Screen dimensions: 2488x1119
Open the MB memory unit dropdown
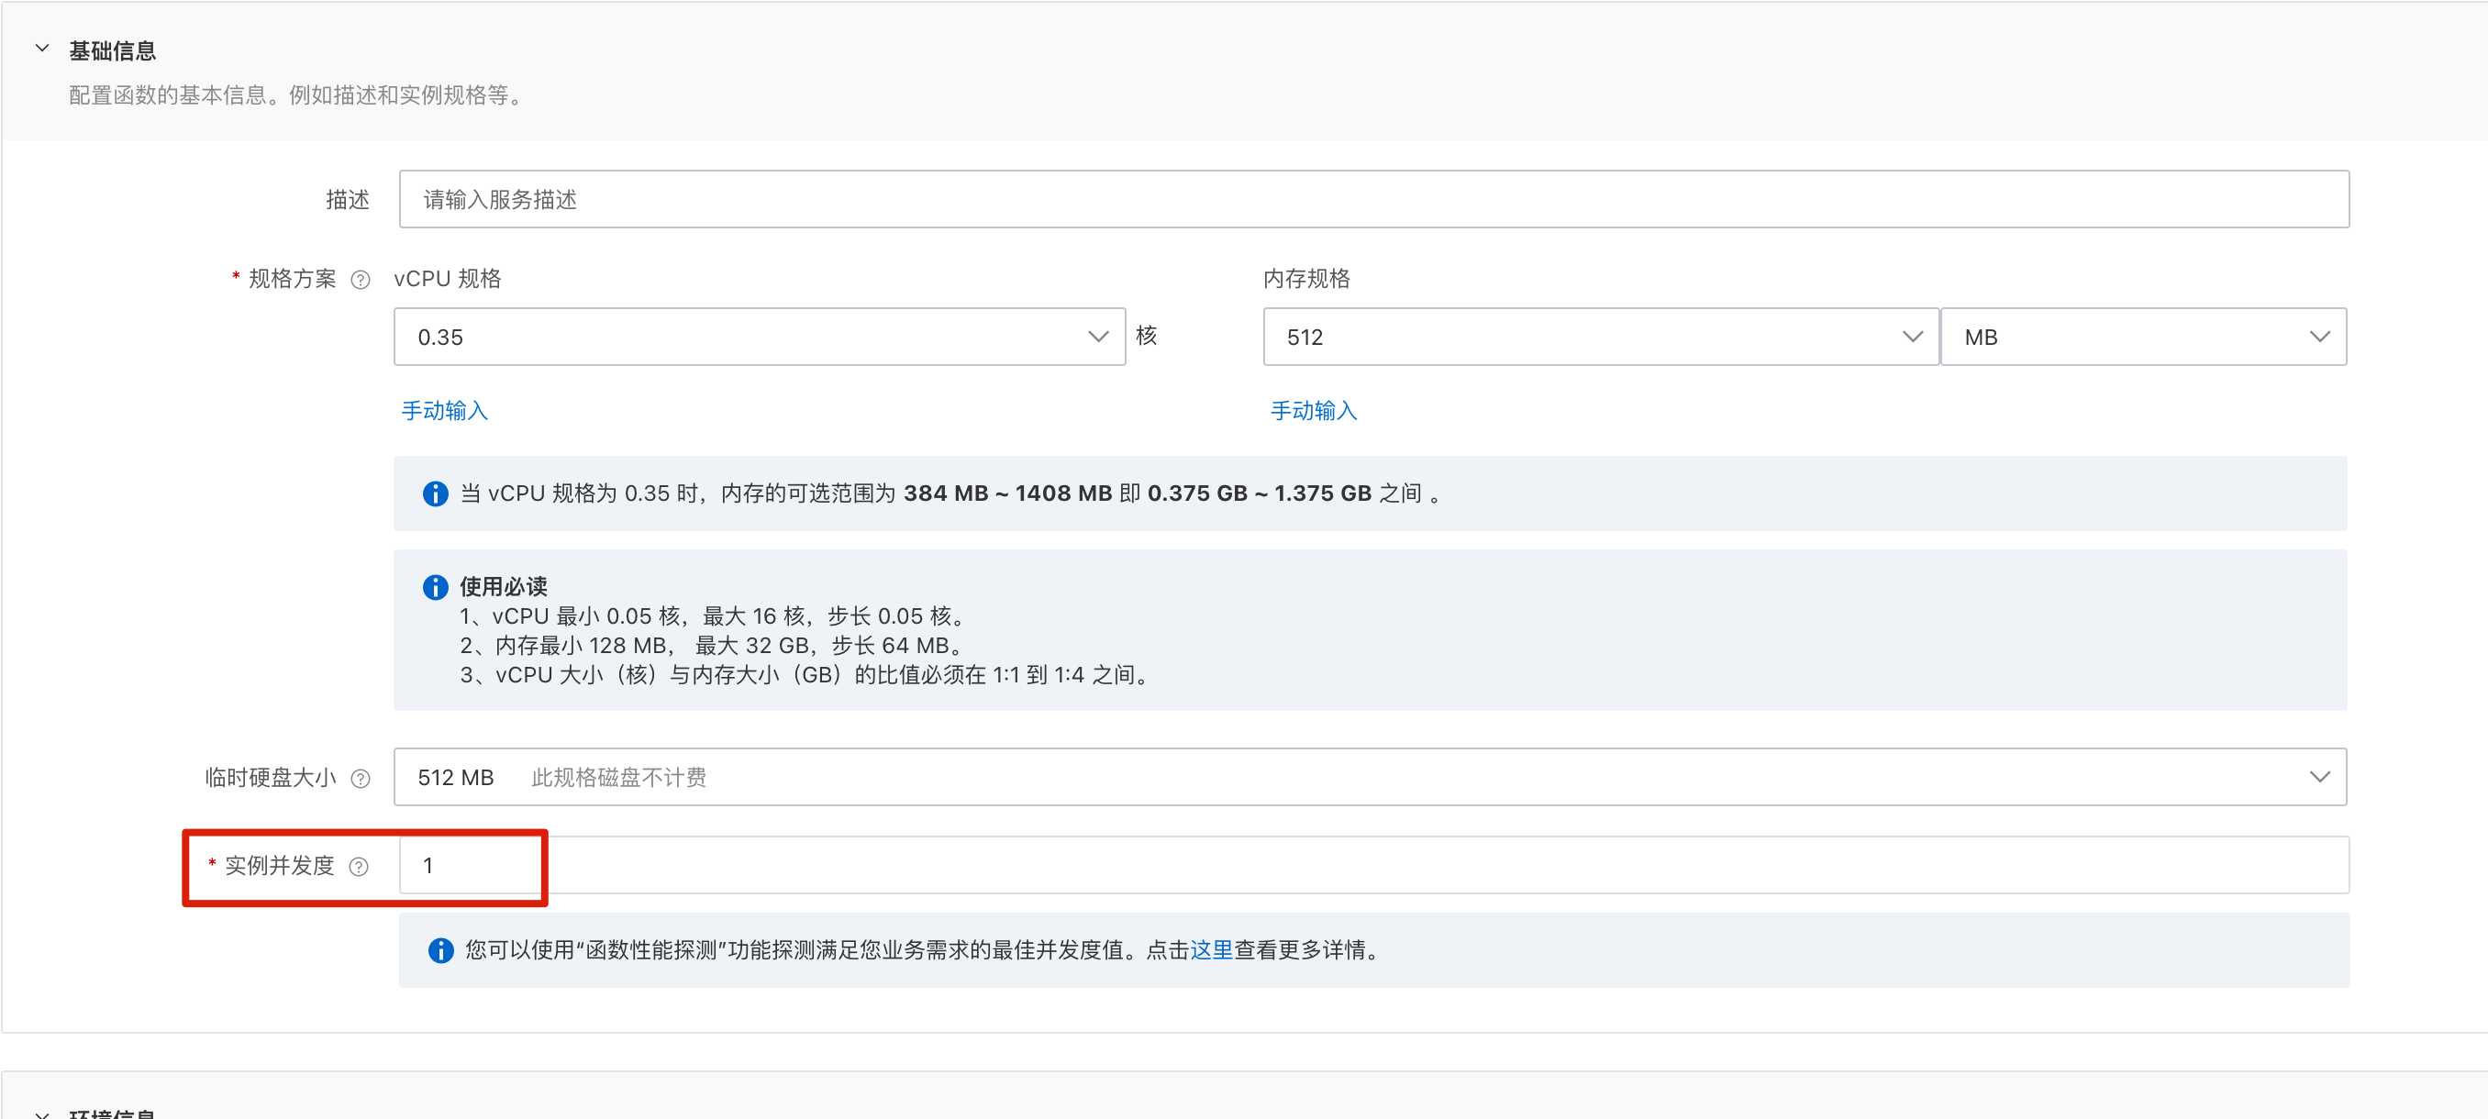2143,336
